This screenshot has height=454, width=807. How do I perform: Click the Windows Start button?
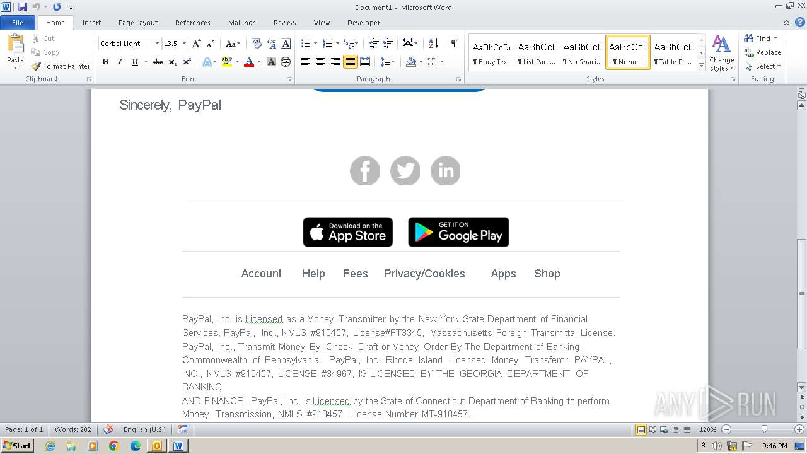[x=17, y=445]
